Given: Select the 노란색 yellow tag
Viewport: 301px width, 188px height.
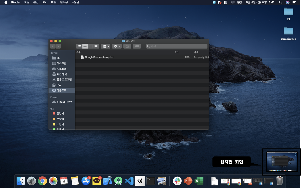Looking at the screenshot, I should pos(62,124).
